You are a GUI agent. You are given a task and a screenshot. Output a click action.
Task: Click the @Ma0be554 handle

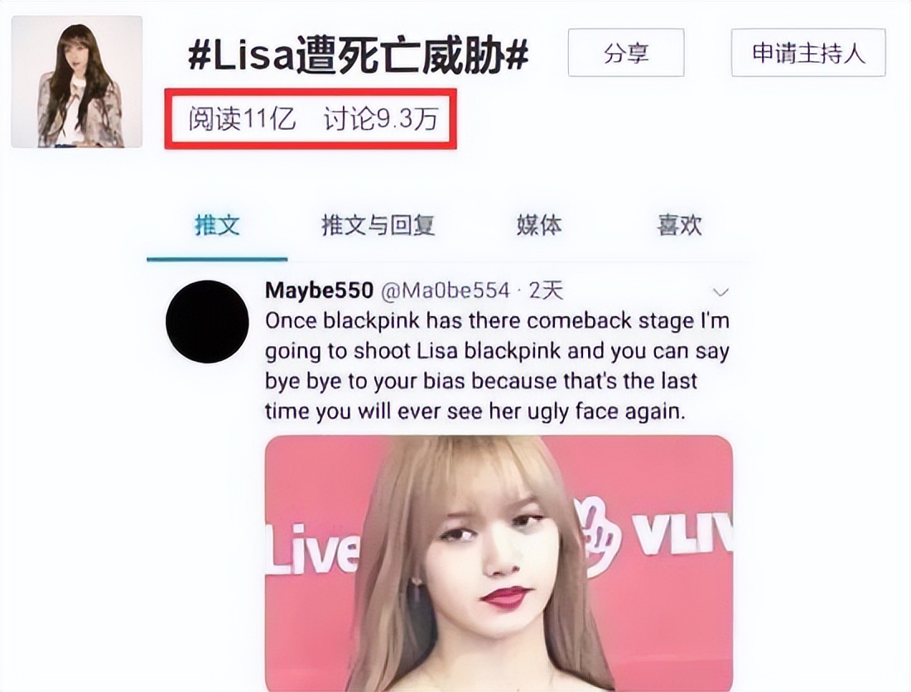pos(445,291)
